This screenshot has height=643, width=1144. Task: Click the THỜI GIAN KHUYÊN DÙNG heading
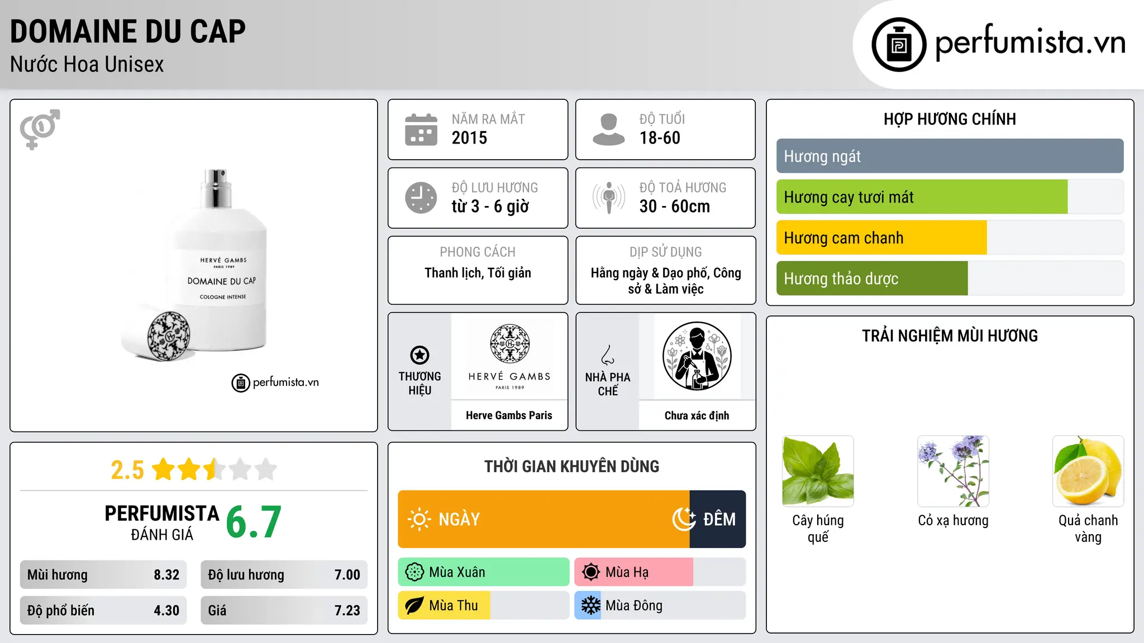[571, 466]
